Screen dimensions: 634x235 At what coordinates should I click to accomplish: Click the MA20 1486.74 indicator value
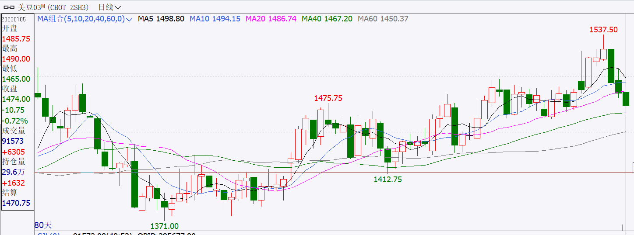[x=271, y=19]
